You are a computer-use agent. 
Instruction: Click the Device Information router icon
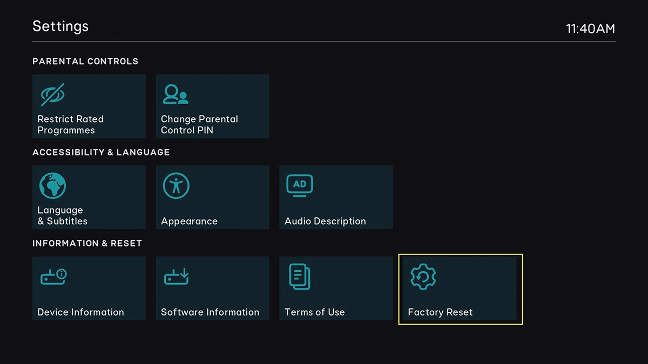(x=53, y=277)
